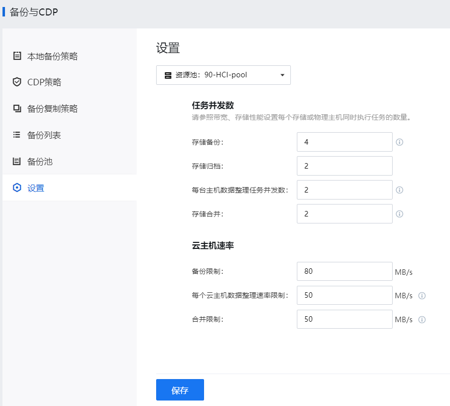Click the 设置 hexagon icon
Screen dimensions: 450x406
[x=17, y=188]
